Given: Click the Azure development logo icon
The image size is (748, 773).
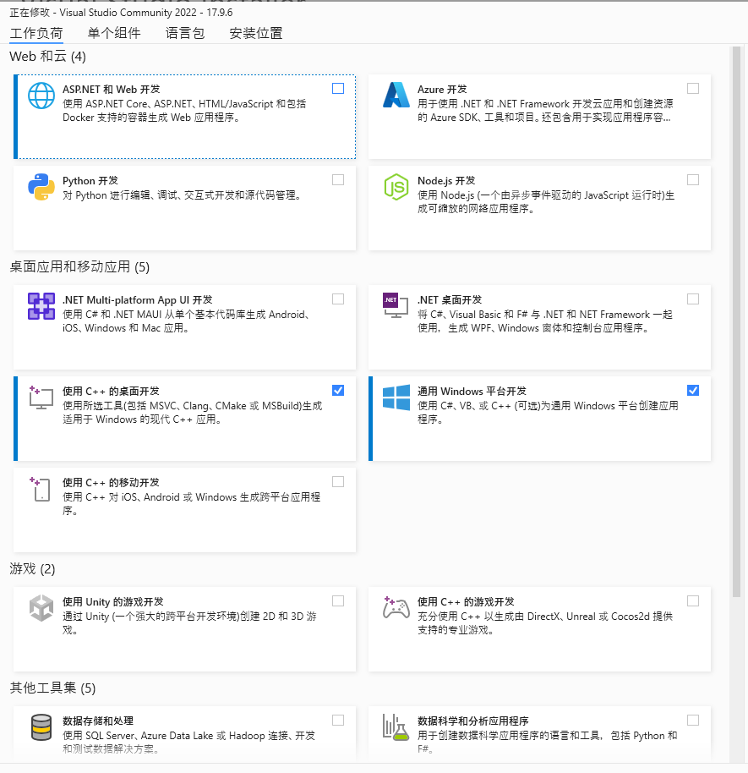Looking at the screenshot, I should (x=396, y=95).
